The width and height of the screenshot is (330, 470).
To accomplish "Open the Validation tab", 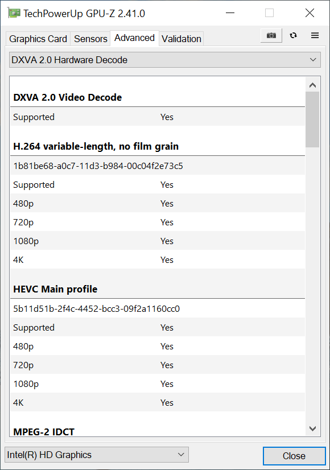I will (x=181, y=39).
